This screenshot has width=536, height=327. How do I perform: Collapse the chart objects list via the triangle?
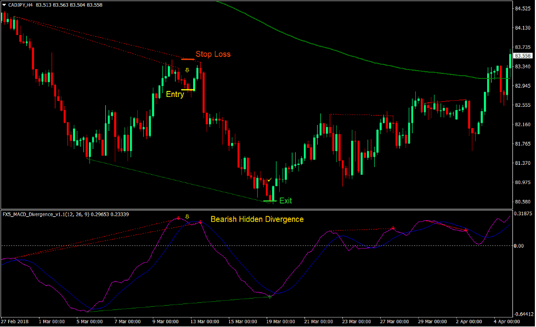pos(5,5)
